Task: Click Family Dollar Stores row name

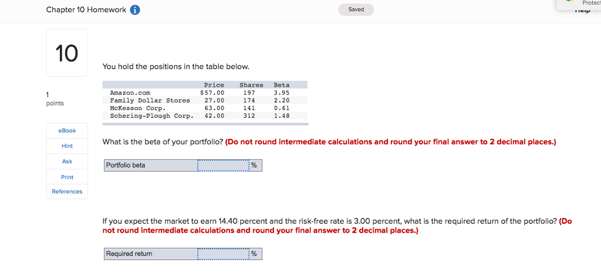Action: 150,100
